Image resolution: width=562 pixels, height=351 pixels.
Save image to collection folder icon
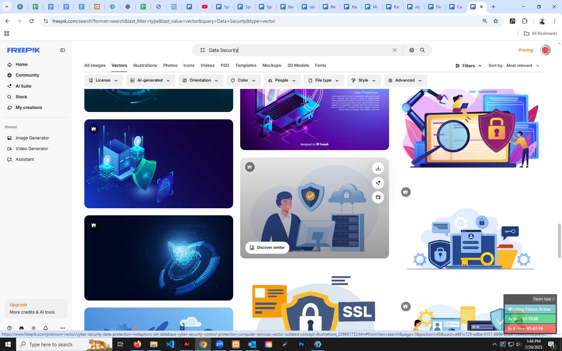tap(378, 197)
